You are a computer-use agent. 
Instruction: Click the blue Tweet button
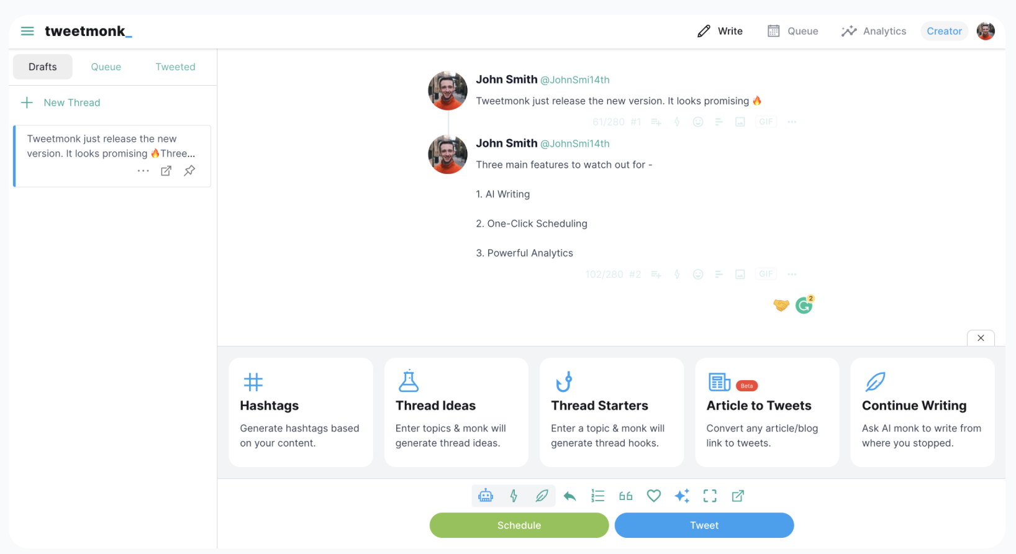tap(704, 525)
